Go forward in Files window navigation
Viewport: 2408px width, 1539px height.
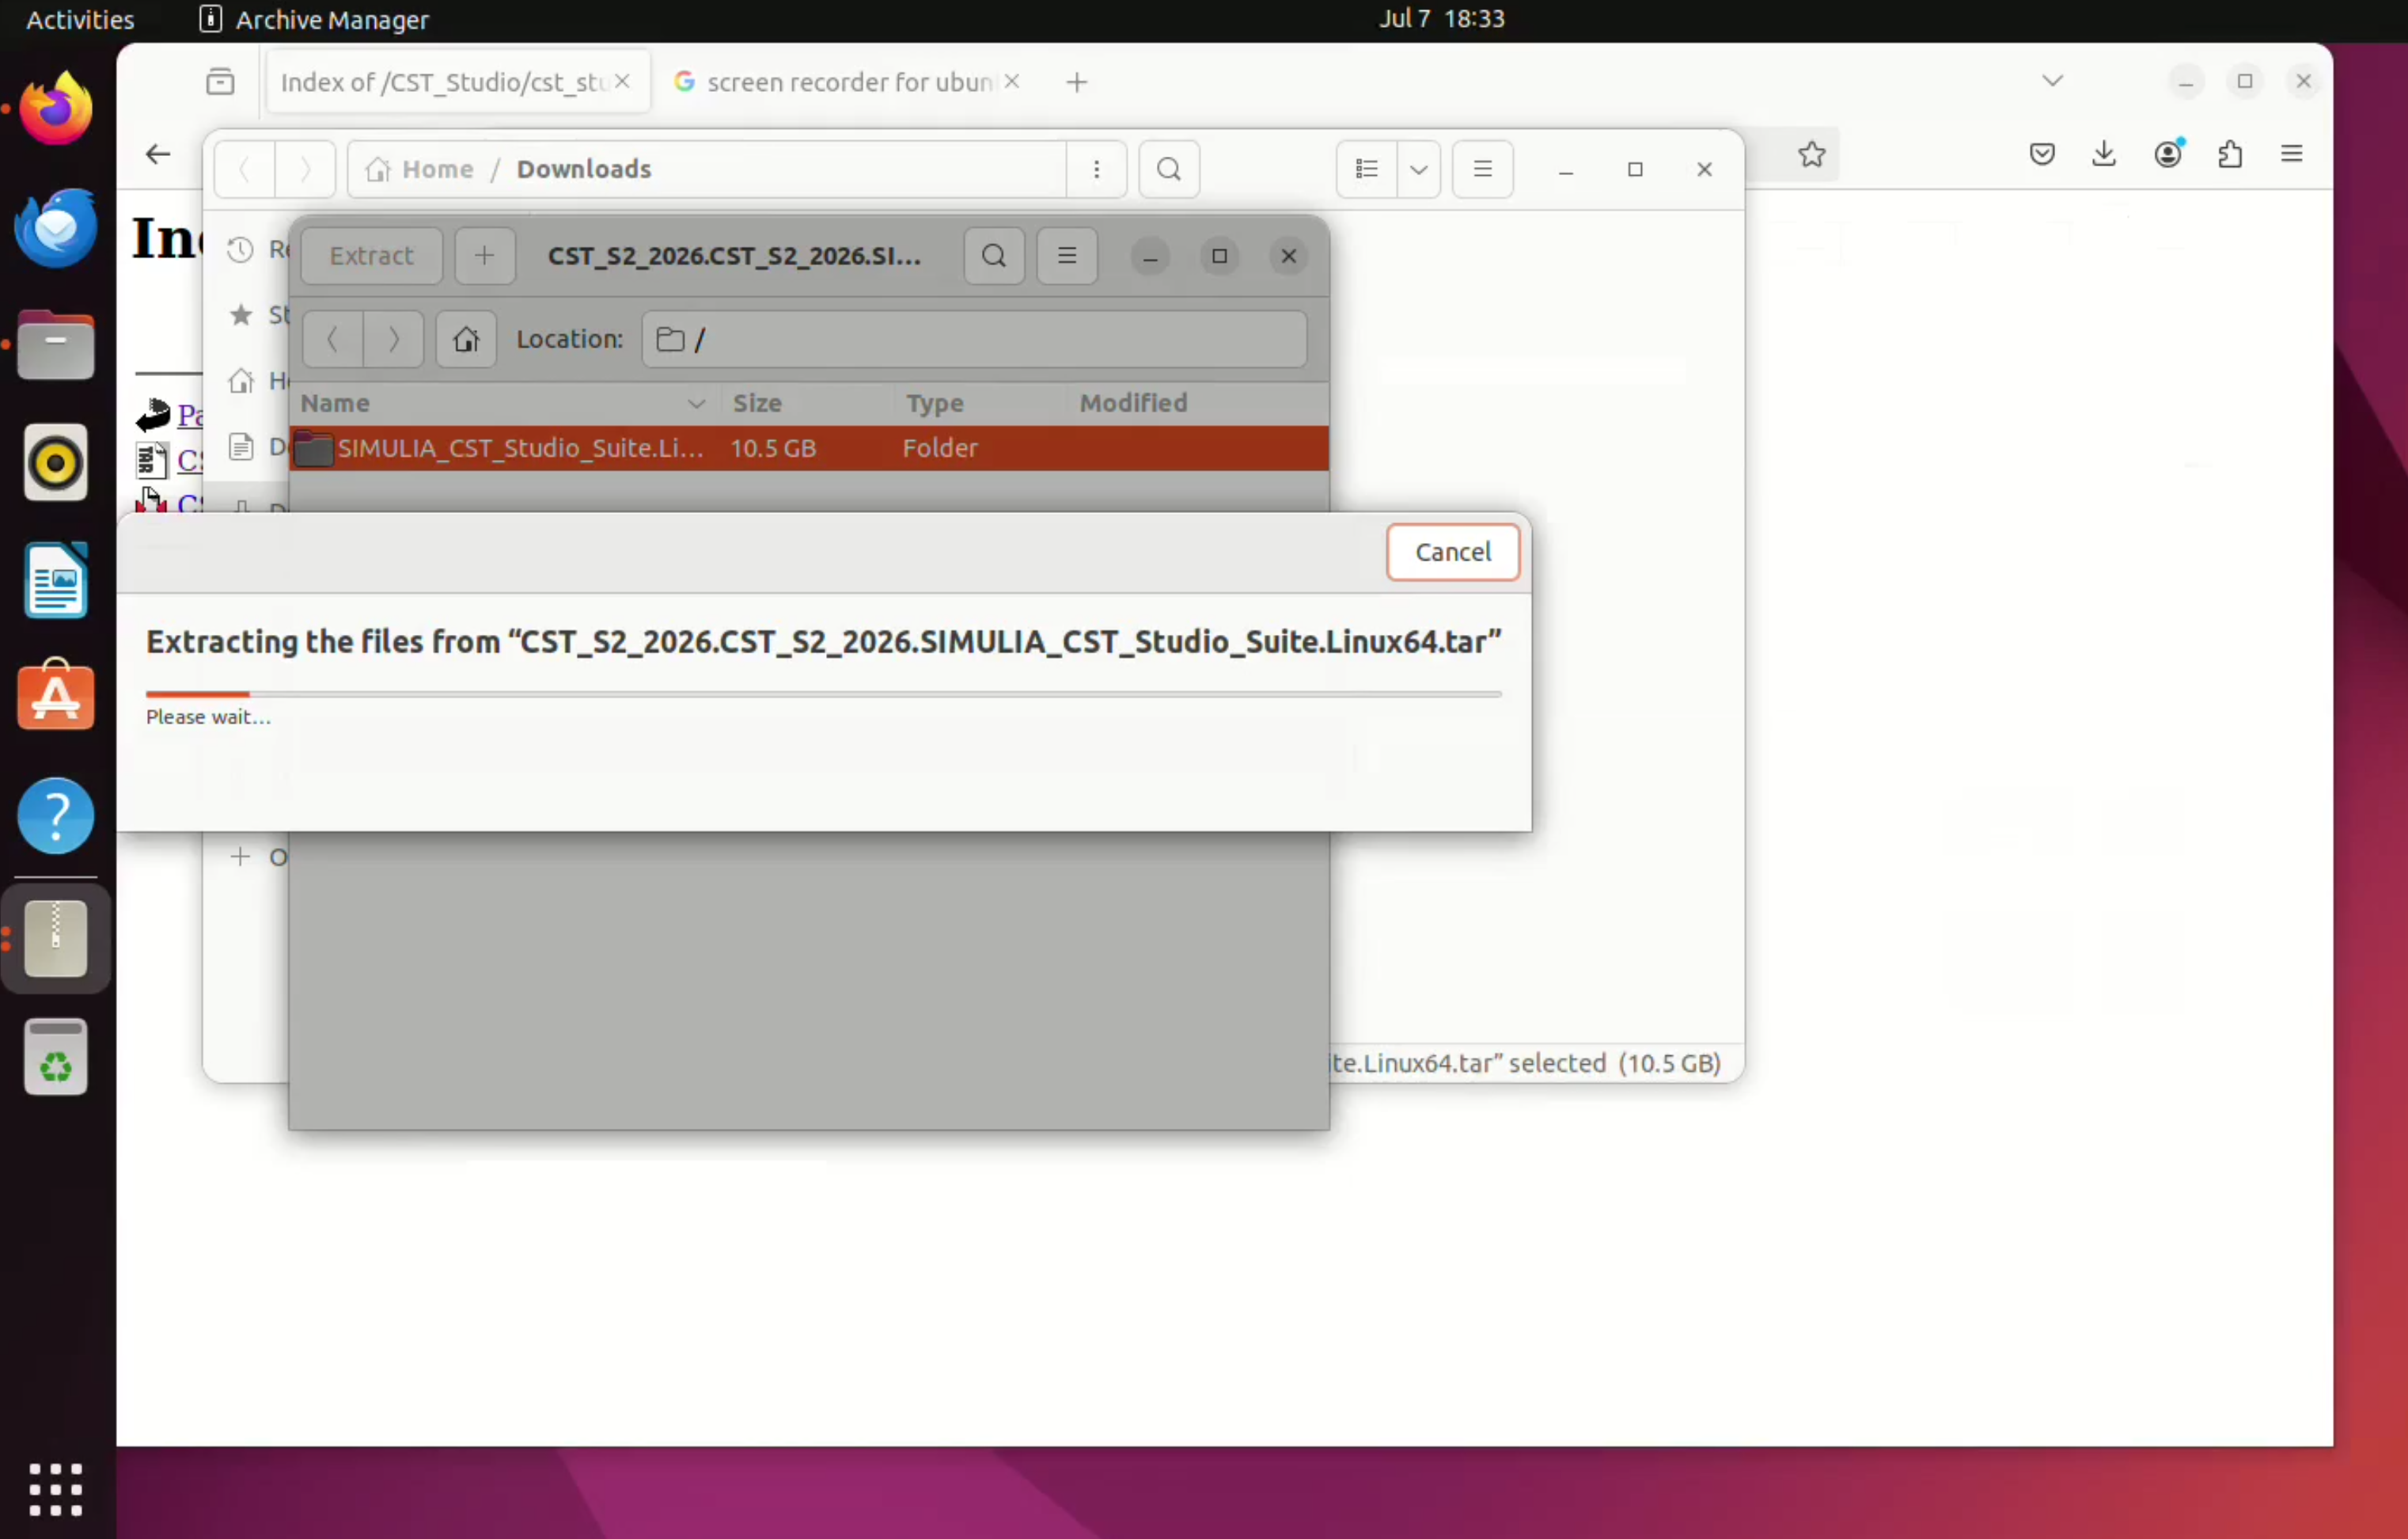click(305, 169)
